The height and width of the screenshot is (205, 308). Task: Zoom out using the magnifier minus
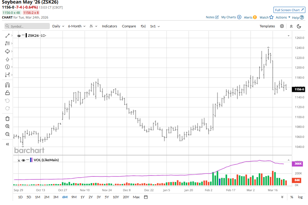coord(7,134)
